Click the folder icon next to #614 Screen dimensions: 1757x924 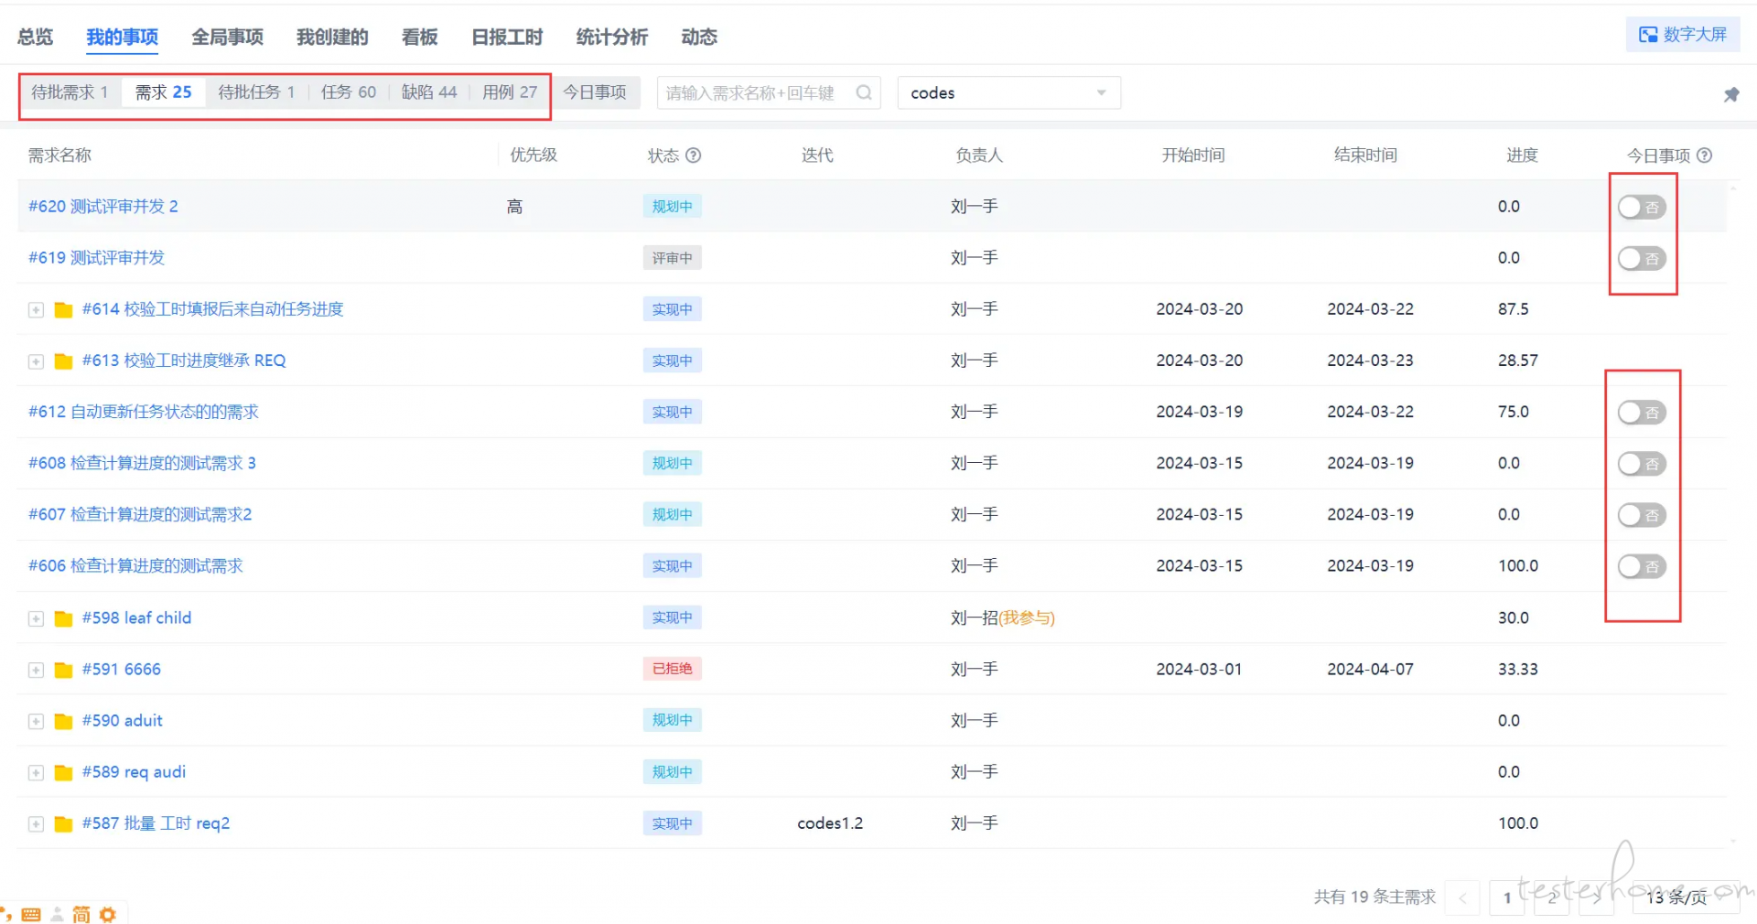tap(62, 309)
